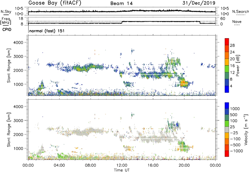Click the '4000' tick on power panel

(18, 43)
